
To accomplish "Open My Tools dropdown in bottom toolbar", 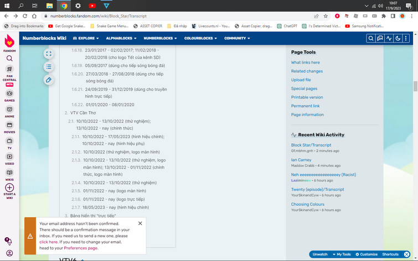I will point(342,254).
